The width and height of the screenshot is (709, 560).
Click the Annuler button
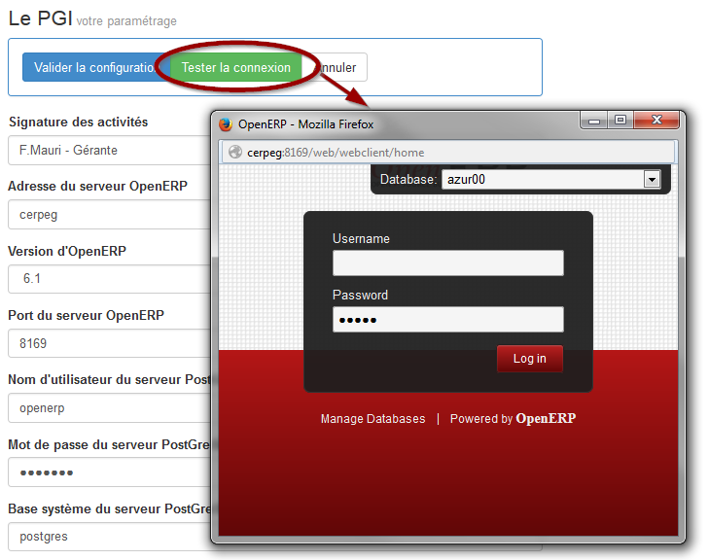tap(335, 67)
